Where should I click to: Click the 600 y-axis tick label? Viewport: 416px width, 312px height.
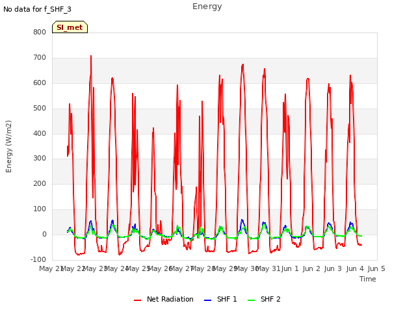pyautogui.click(x=40, y=83)
